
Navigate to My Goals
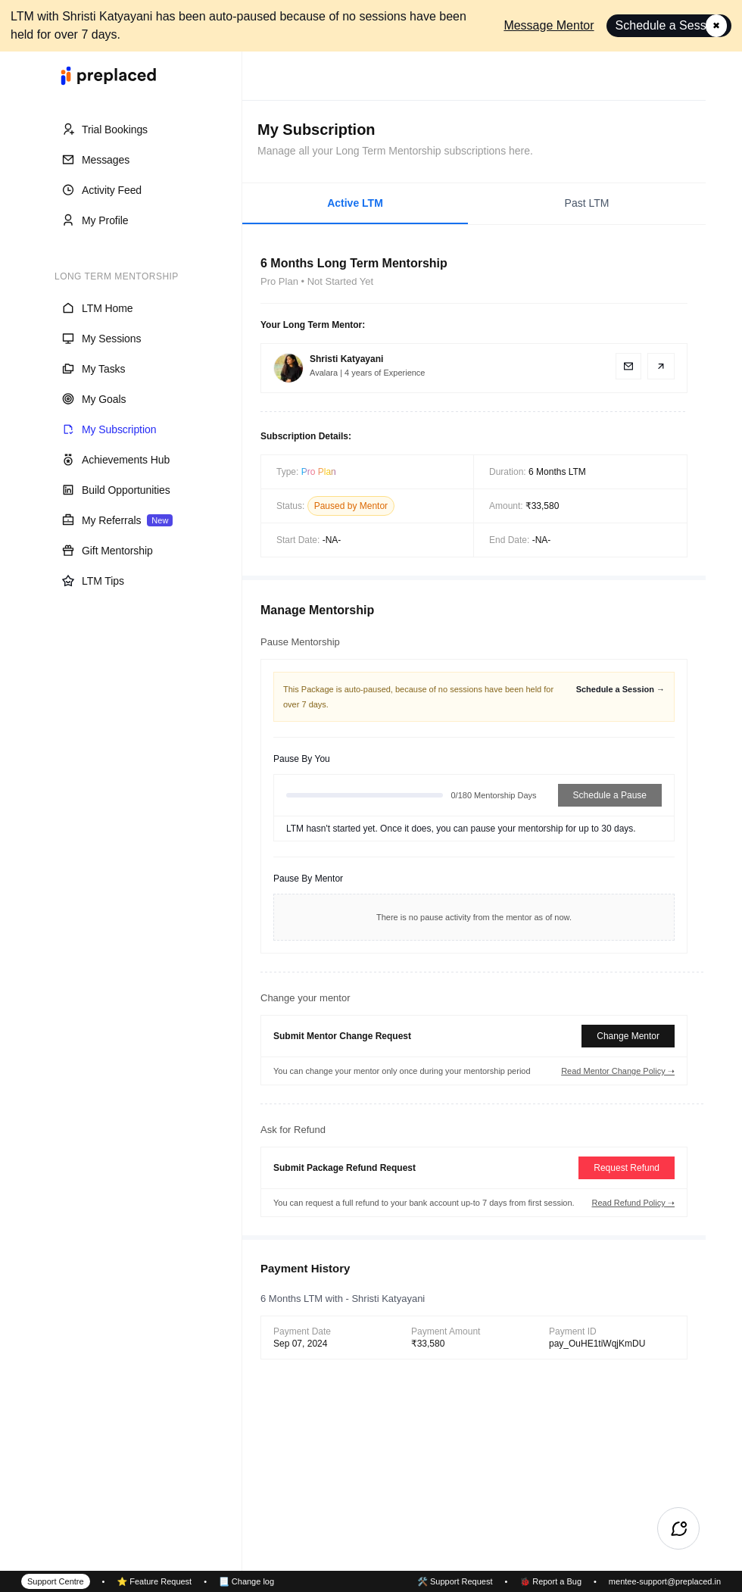pos(104,399)
